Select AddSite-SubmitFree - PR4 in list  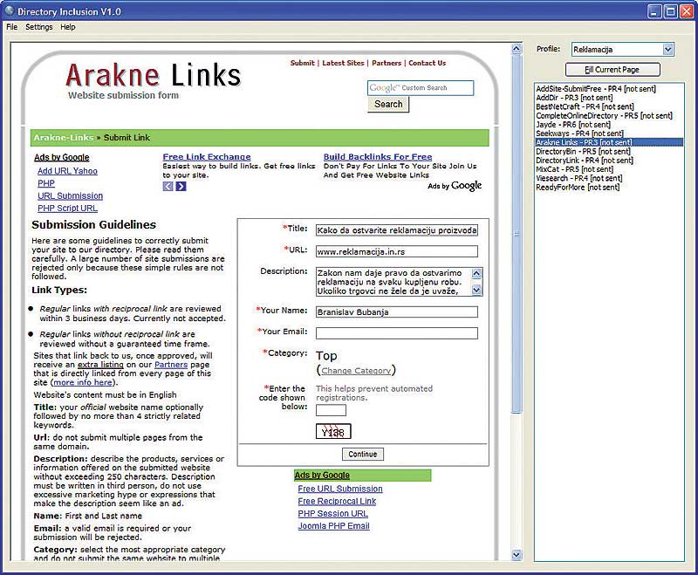(596, 89)
